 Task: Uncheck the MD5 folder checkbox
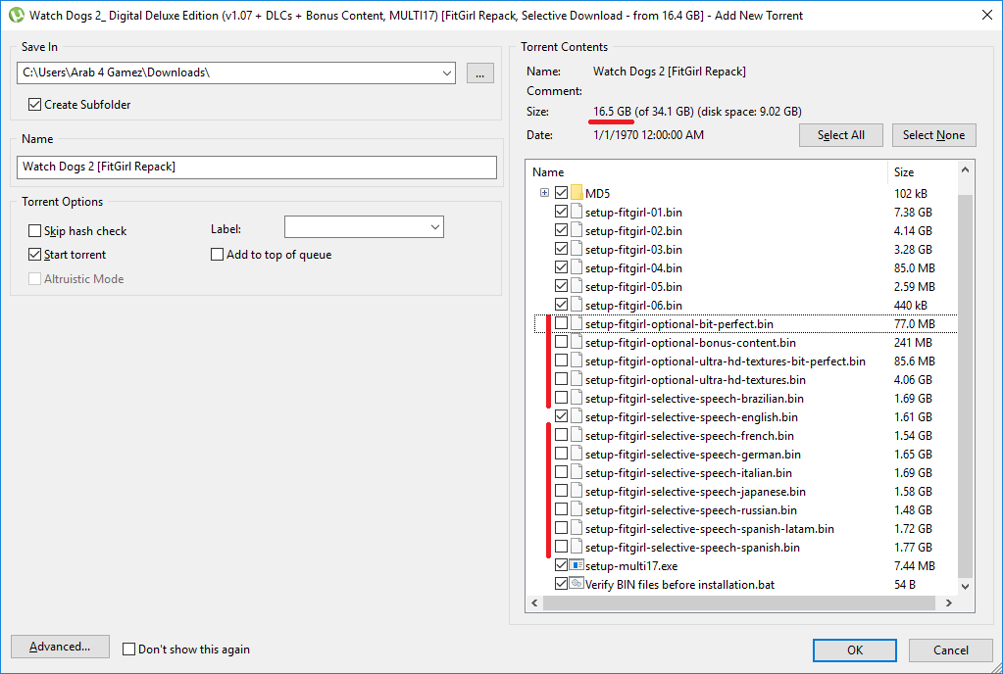coord(561,192)
